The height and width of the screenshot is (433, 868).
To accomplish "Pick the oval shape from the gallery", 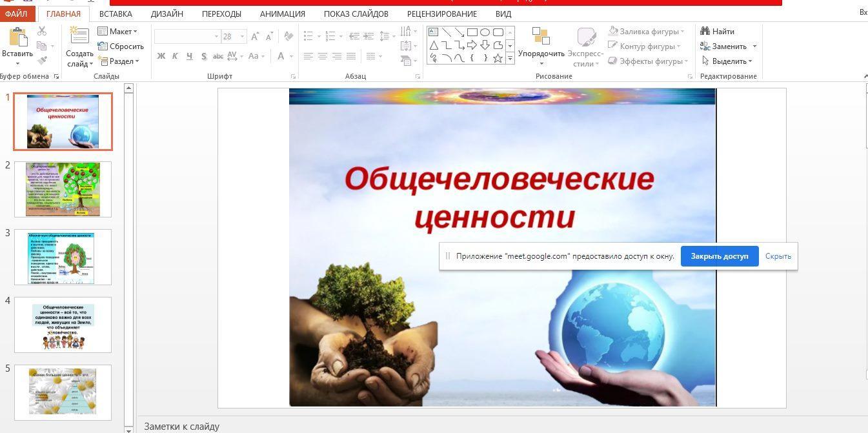I will pyautogui.click(x=485, y=32).
